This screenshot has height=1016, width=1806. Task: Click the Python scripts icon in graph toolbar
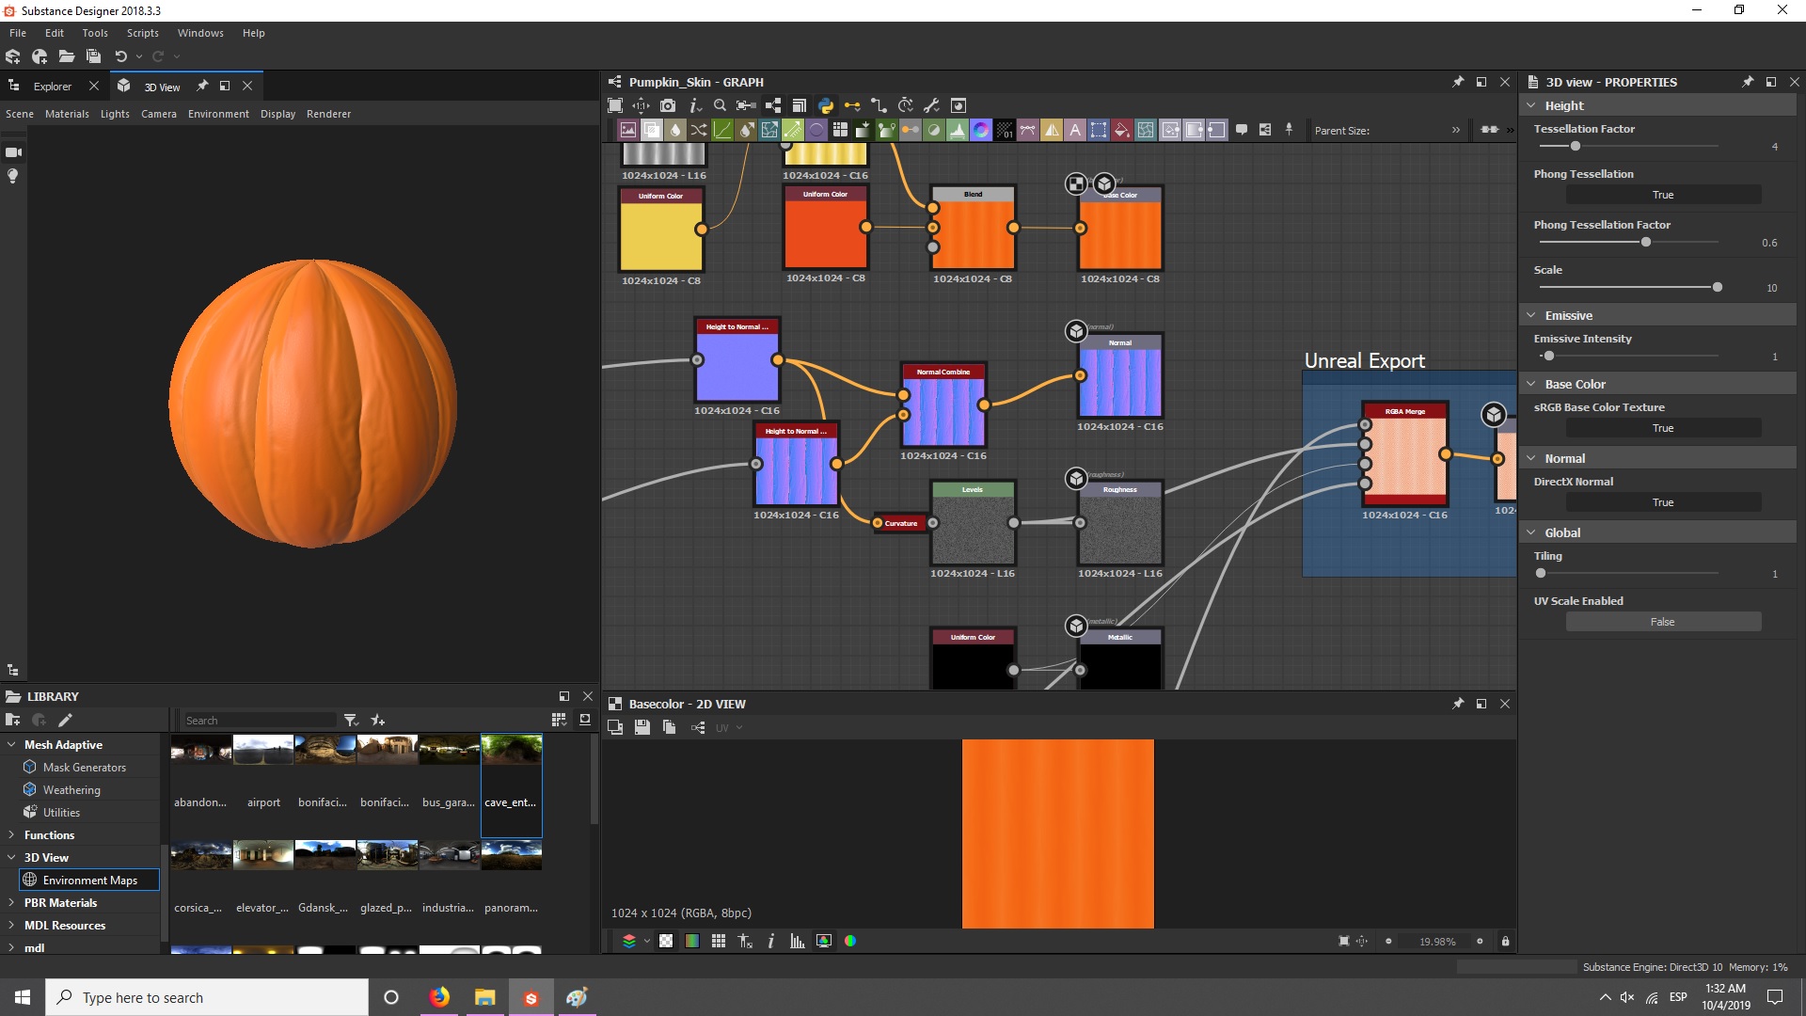[x=826, y=105]
